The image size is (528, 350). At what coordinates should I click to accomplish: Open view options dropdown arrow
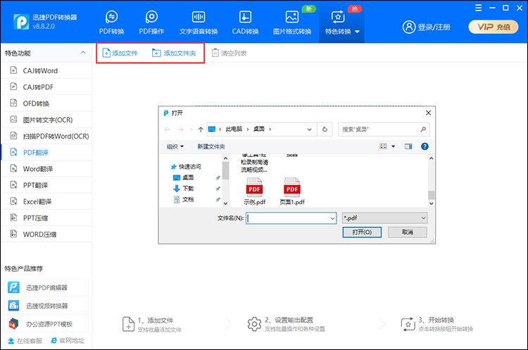[x=394, y=146]
